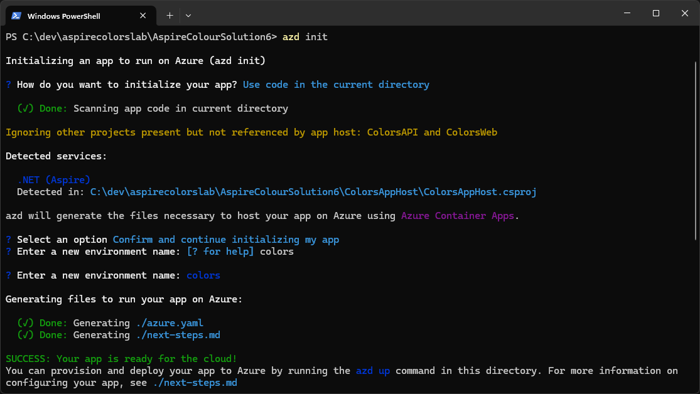Click the '.NET (Aspire)' detected service
This screenshot has height=394, width=700.
[x=53, y=180]
